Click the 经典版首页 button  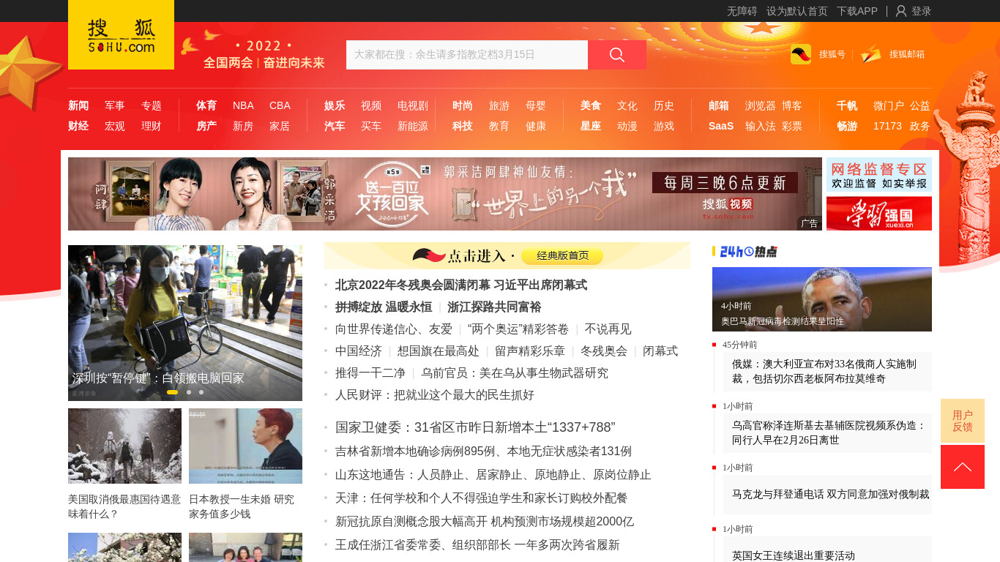tap(563, 255)
